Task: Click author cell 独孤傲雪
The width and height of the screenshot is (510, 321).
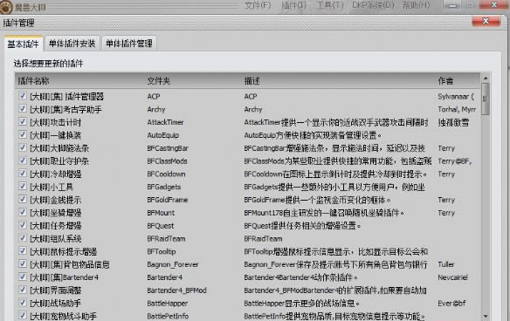Action: (453, 122)
